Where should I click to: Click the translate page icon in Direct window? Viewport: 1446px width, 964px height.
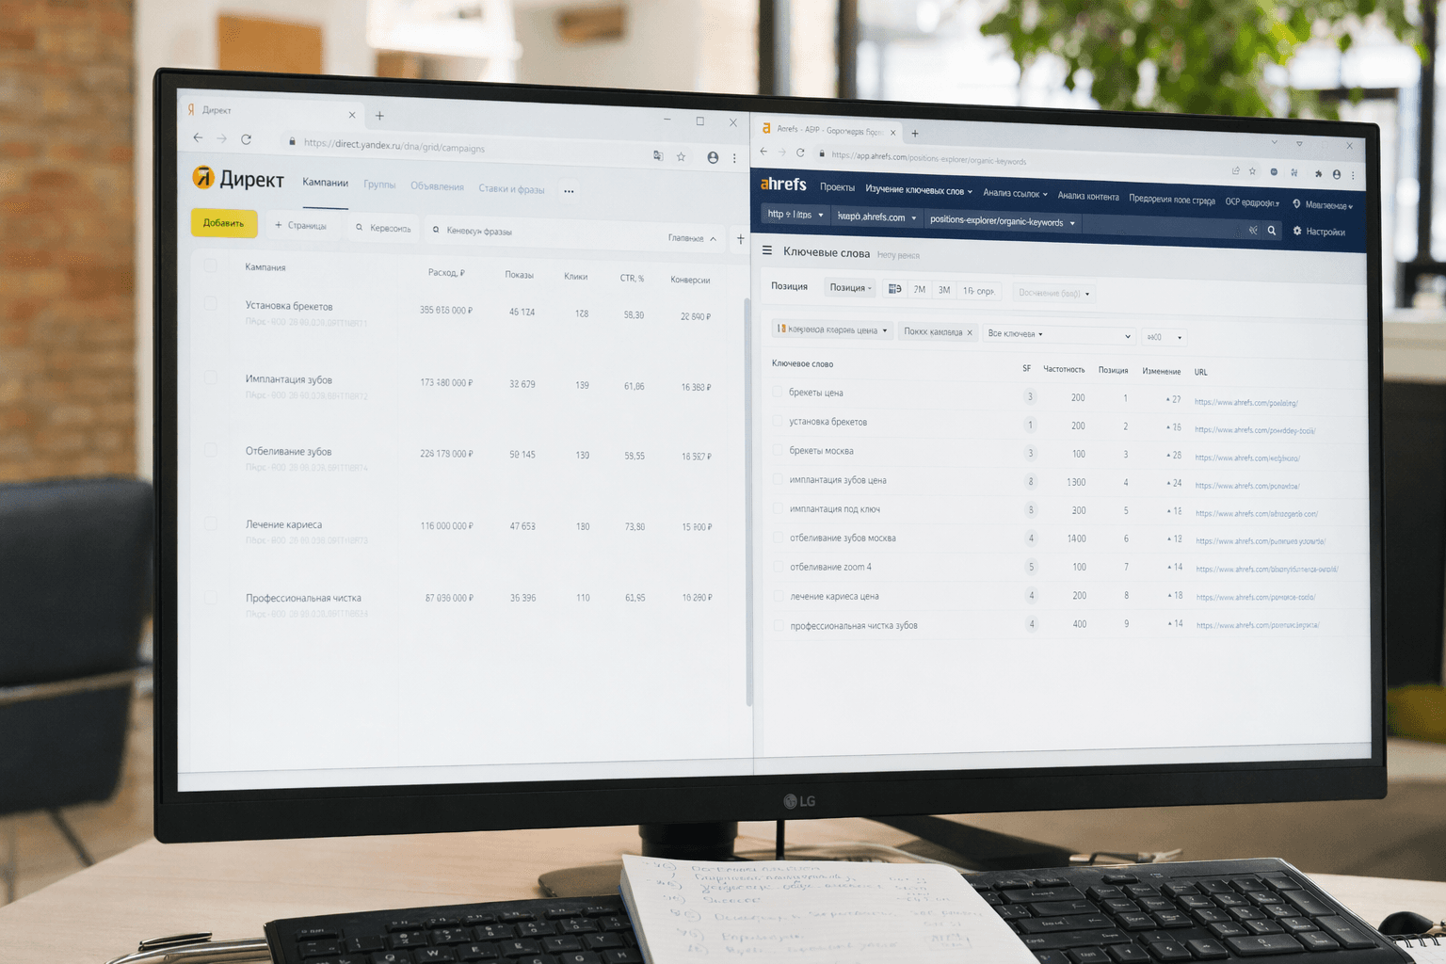pos(658,155)
